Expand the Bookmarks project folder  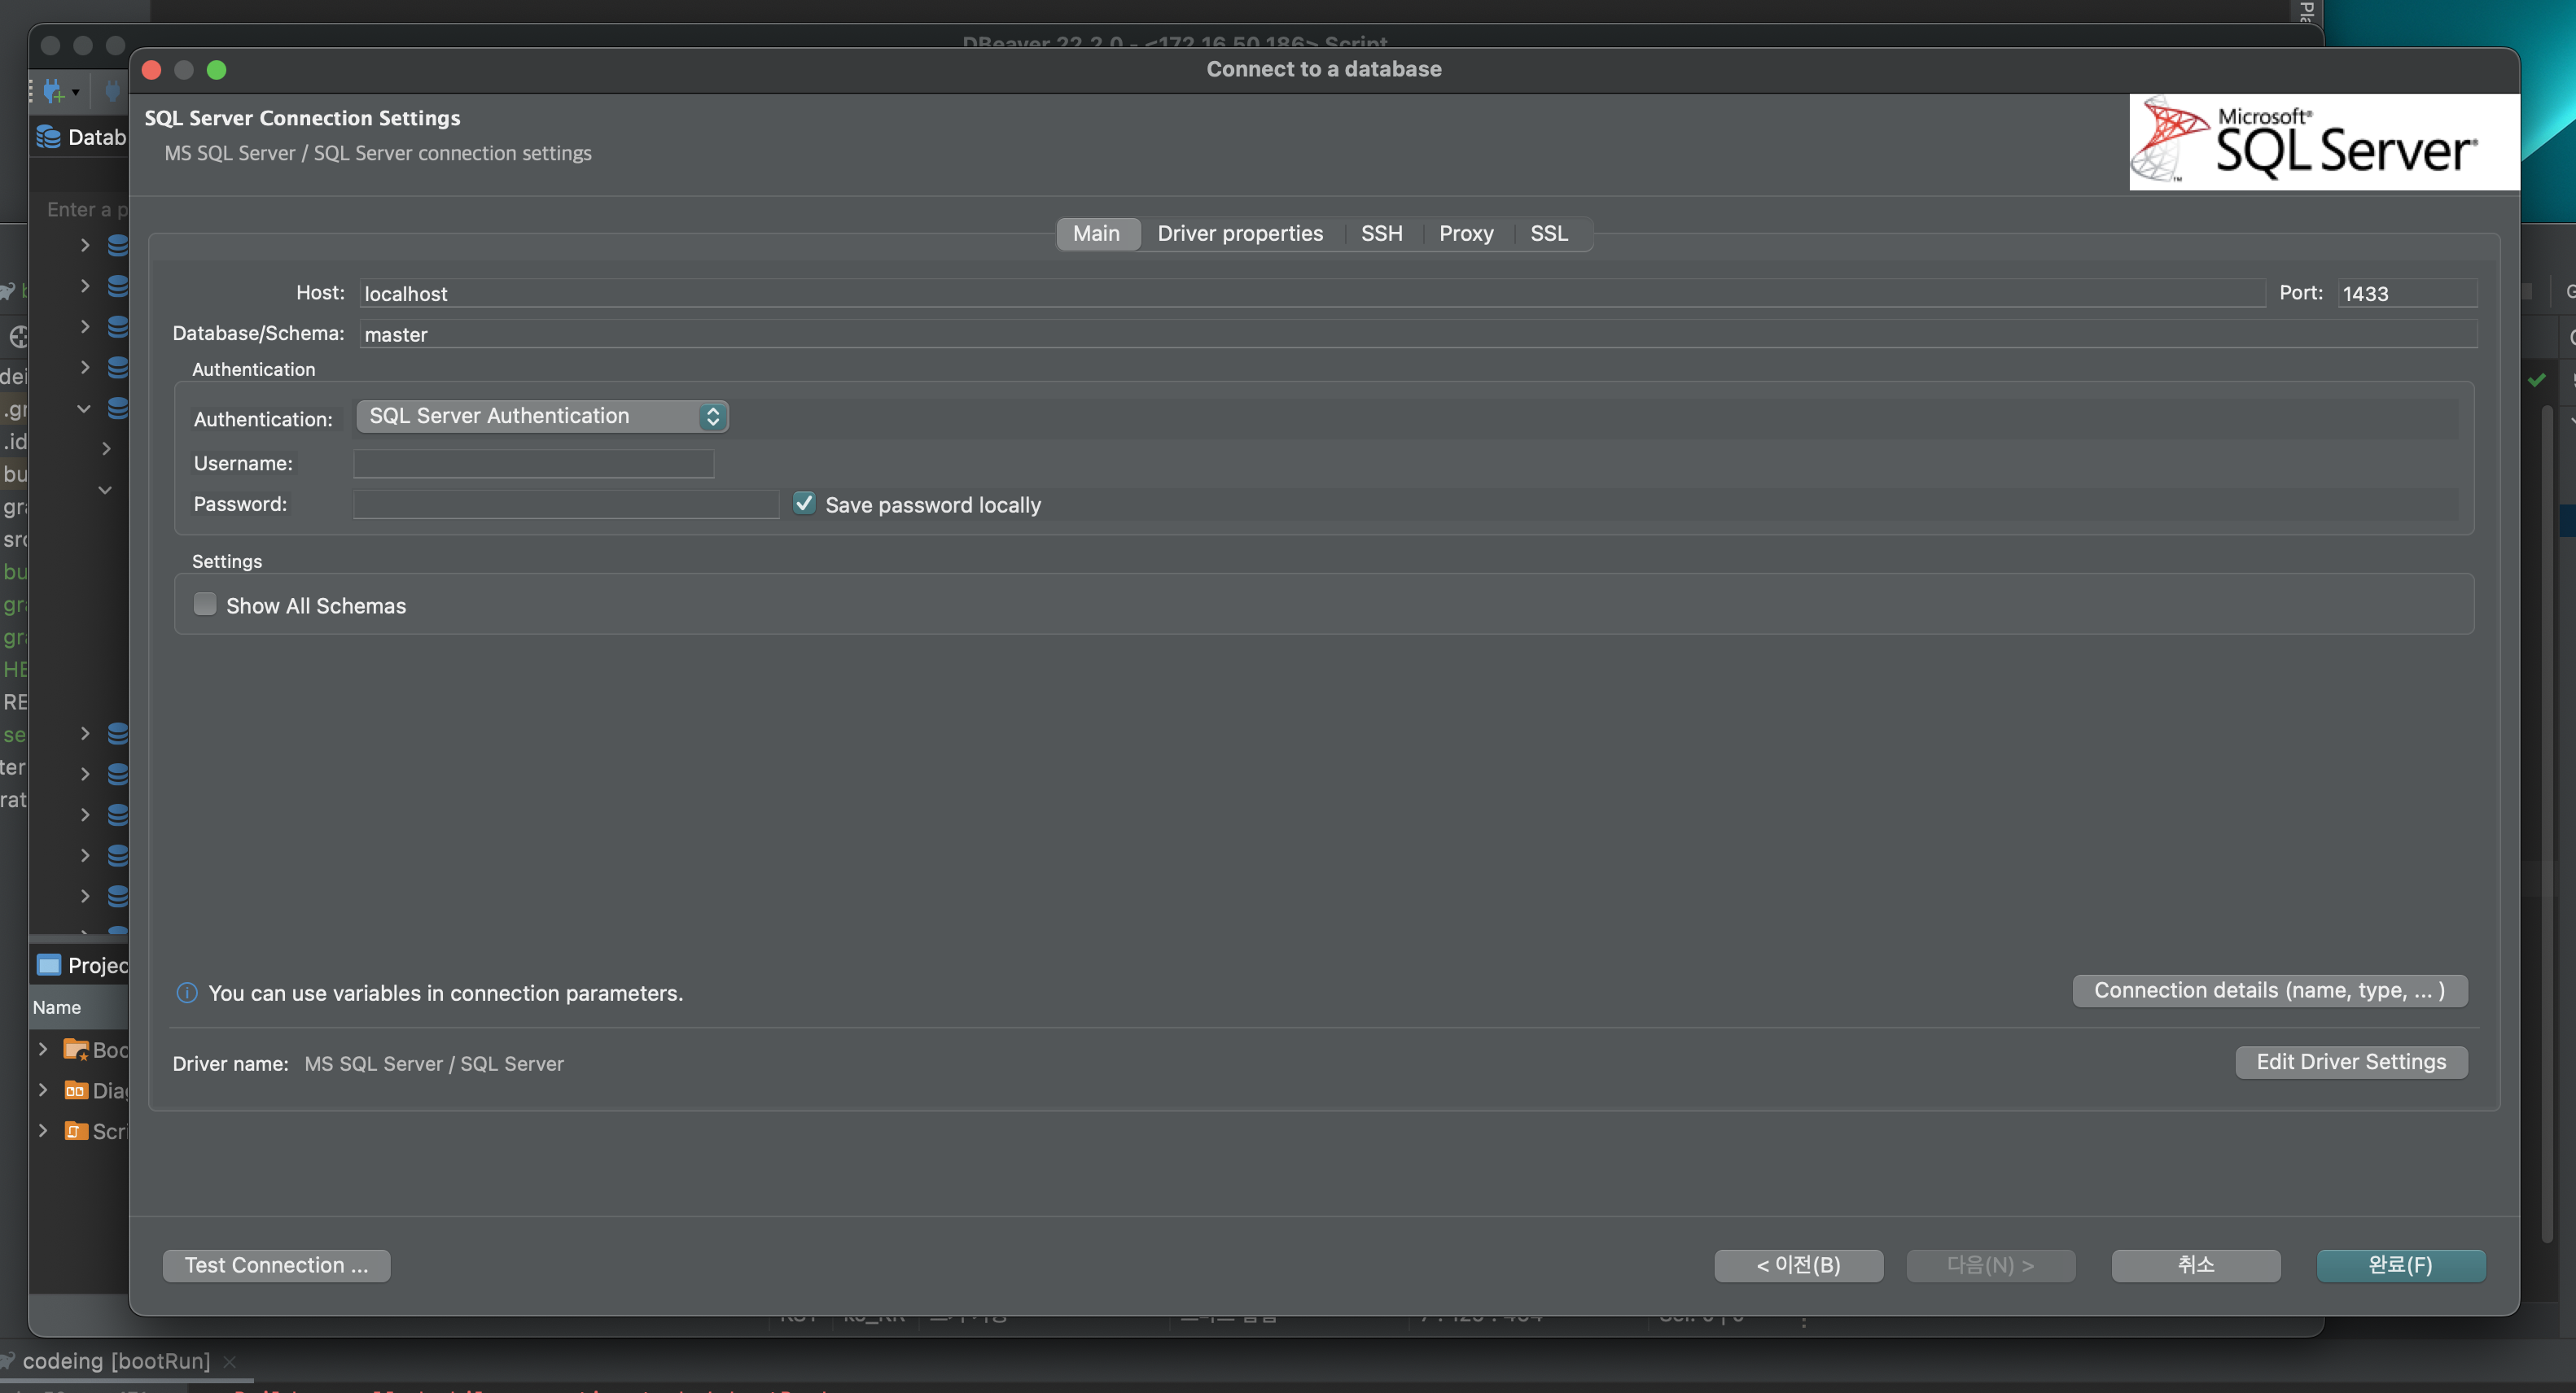[x=43, y=1048]
